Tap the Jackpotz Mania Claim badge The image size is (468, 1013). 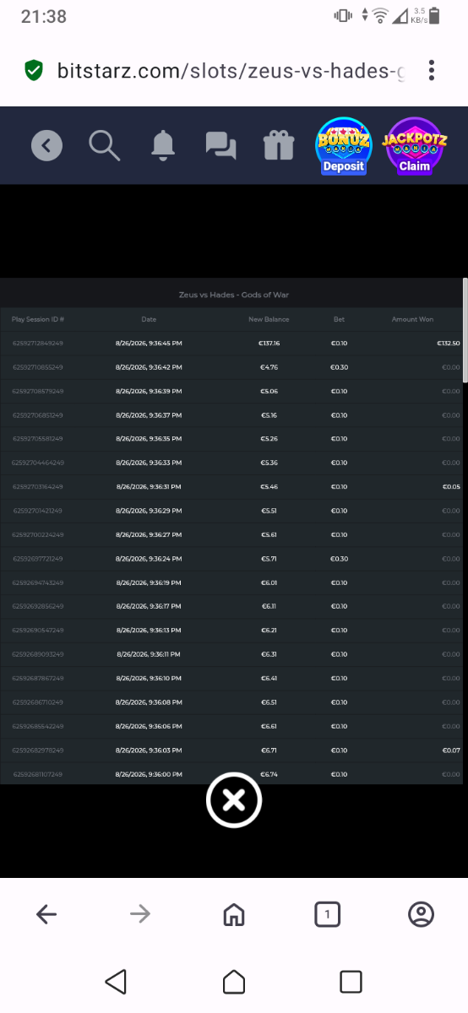tap(414, 146)
